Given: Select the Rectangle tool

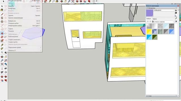Looking at the screenshot, I should [2, 18].
